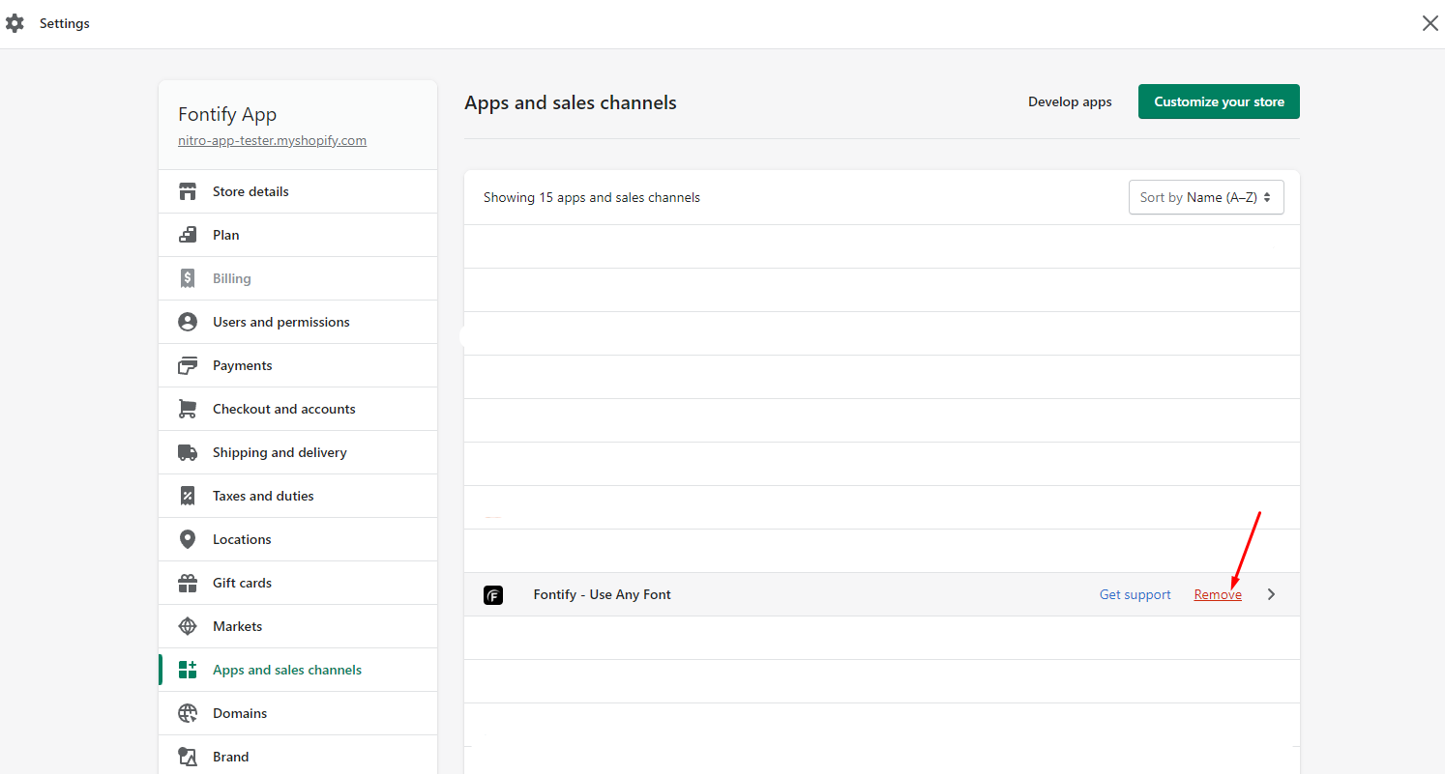Select Domains in the settings sidebar
The width and height of the screenshot is (1445, 774).
click(240, 713)
